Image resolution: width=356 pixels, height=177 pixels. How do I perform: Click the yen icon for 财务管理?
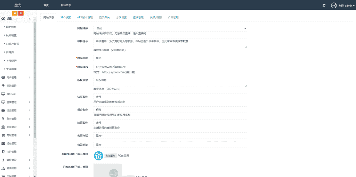coord(3,119)
